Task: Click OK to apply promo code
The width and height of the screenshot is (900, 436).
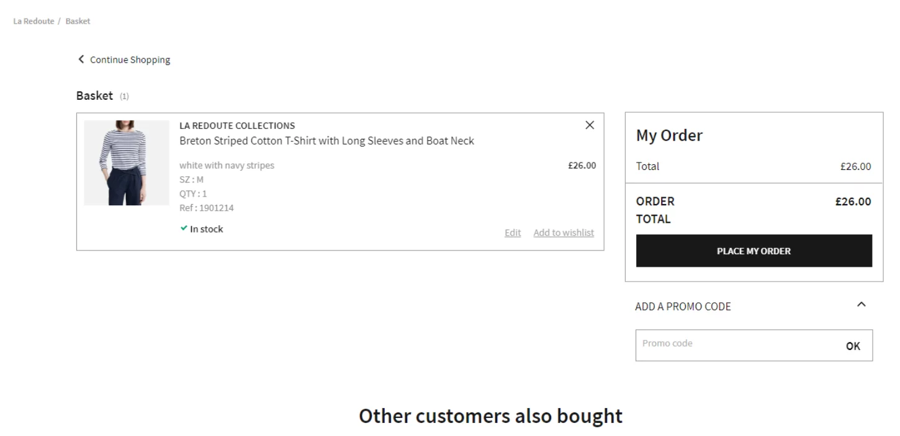Action: (853, 346)
